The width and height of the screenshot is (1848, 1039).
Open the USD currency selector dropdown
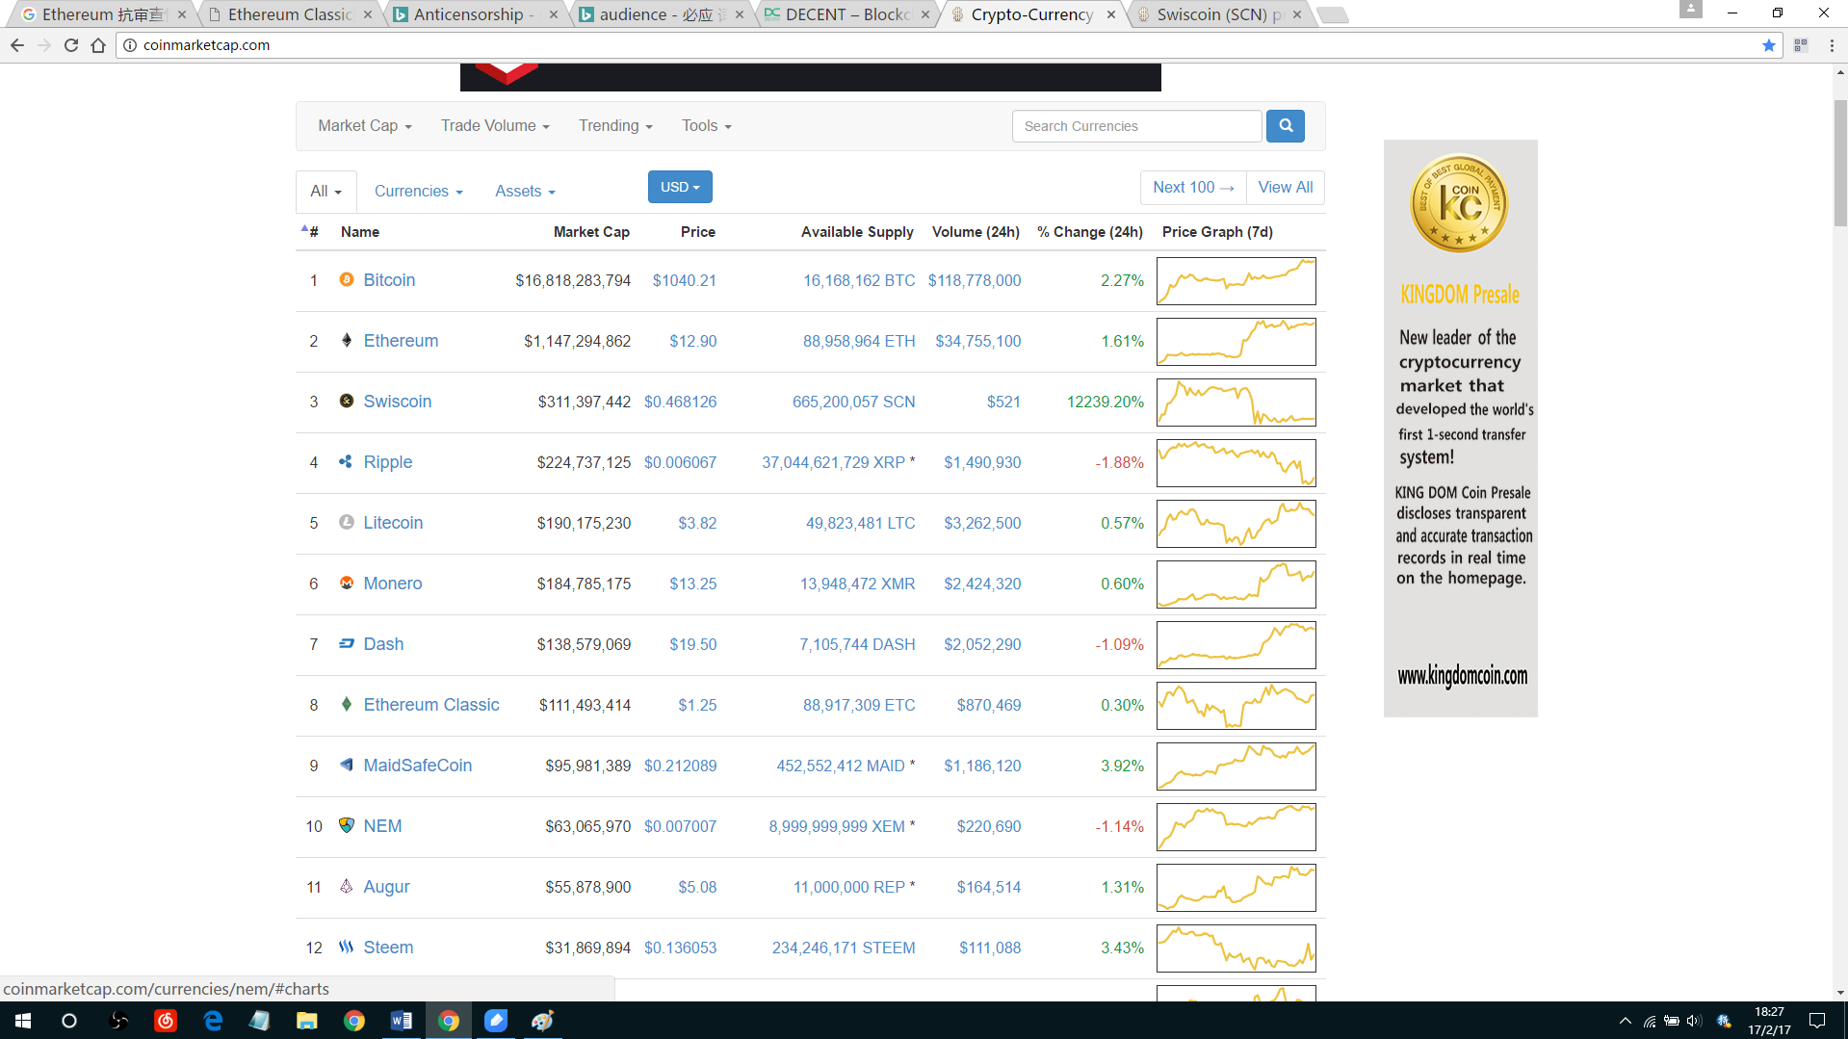[x=680, y=187]
